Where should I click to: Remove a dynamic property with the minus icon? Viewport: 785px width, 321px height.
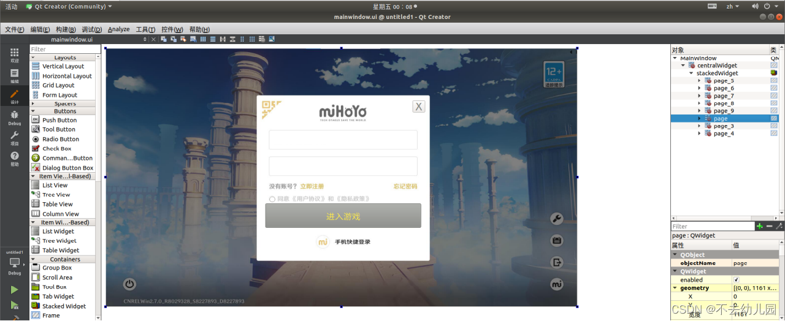[770, 226]
